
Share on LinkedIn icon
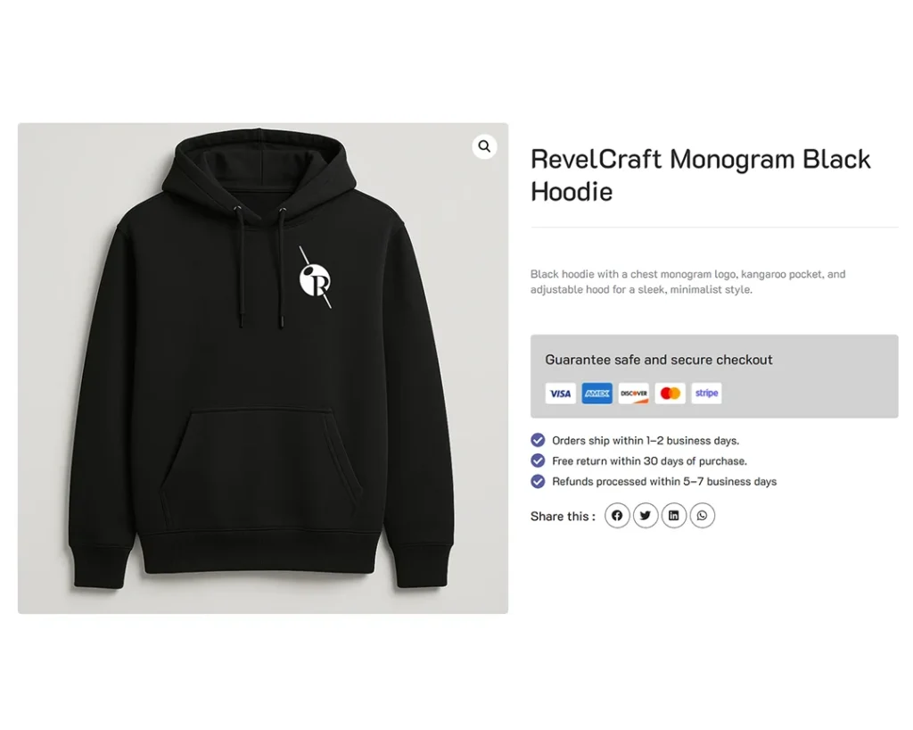pyautogui.click(x=674, y=516)
